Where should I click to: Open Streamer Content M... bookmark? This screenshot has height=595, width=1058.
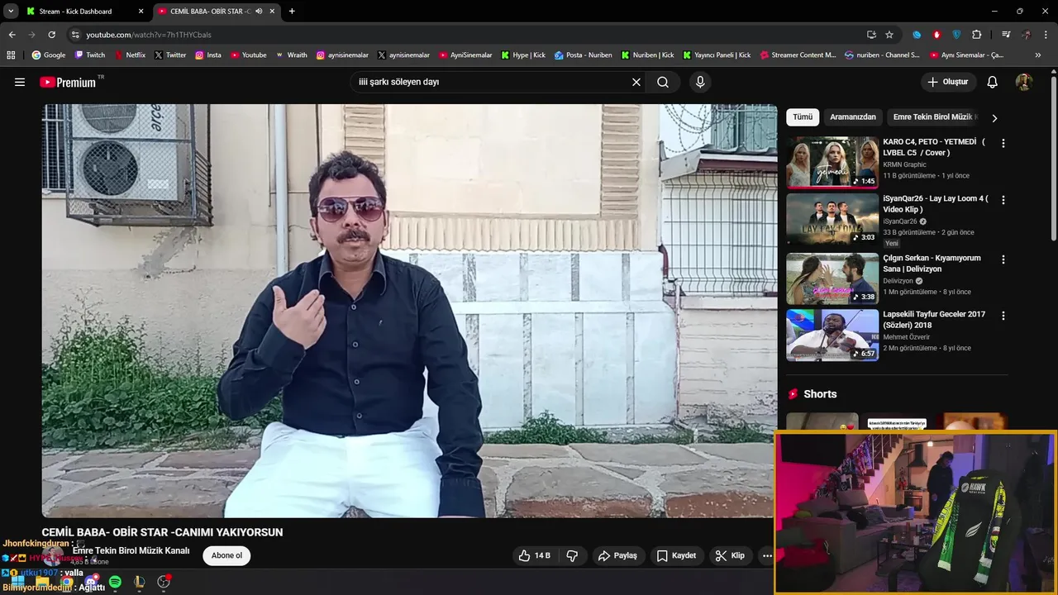tap(798, 55)
